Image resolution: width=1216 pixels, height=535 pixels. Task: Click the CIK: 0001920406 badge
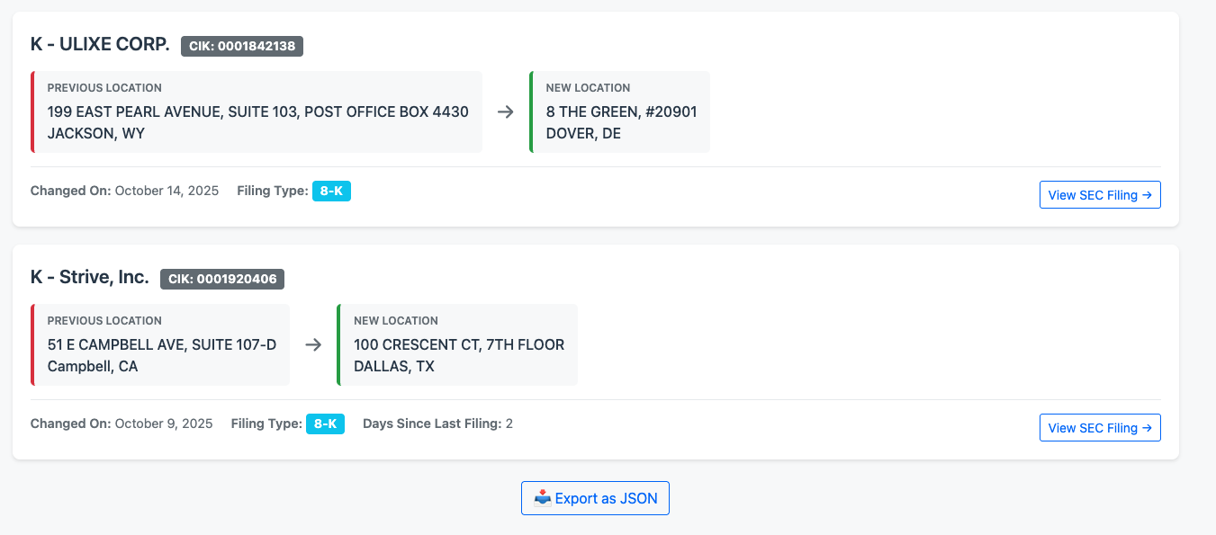click(222, 279)
